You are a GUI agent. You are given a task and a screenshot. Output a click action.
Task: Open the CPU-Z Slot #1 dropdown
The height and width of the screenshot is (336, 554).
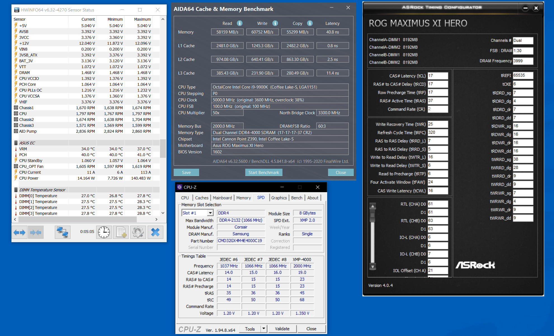click(x=210, y=213)
